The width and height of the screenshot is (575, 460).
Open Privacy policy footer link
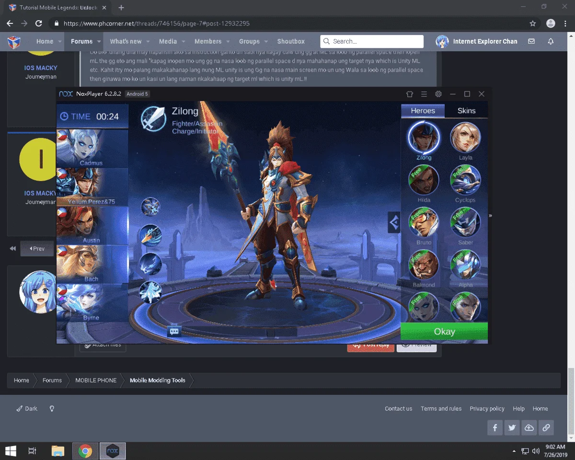pyautogui.click(x=487, y=409)
